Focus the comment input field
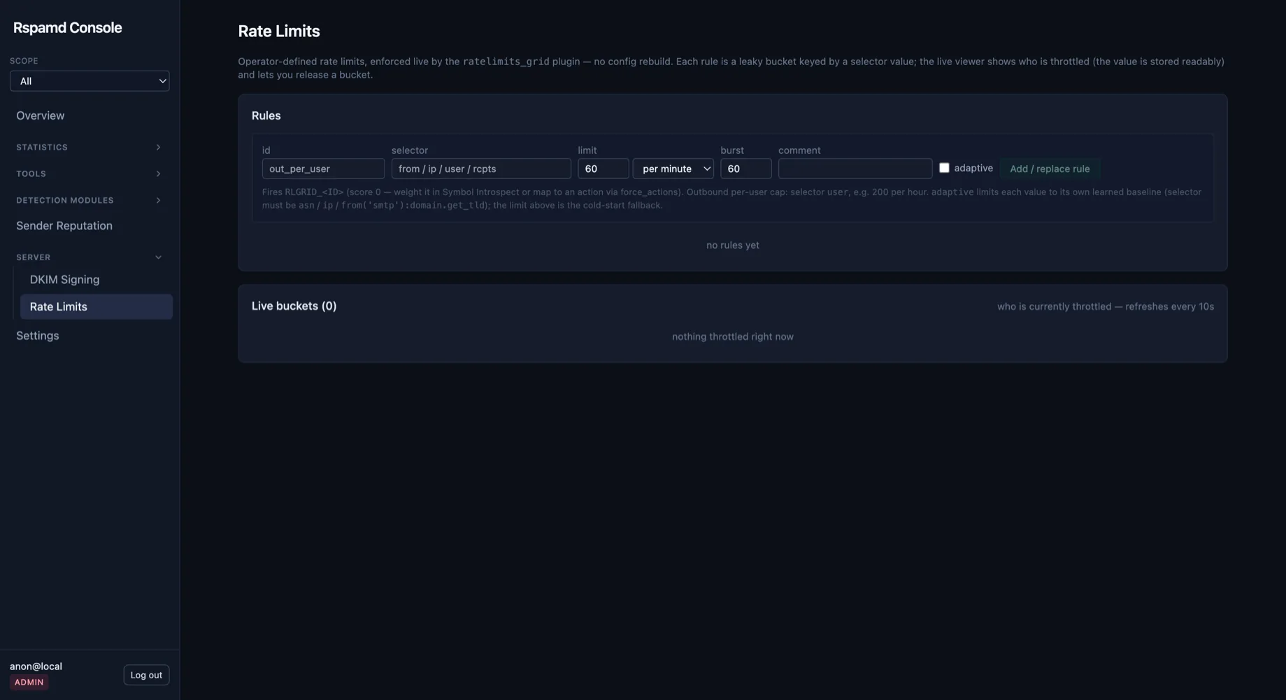The width and height of the screenshot is (1286, 700). tap(855, 169)
